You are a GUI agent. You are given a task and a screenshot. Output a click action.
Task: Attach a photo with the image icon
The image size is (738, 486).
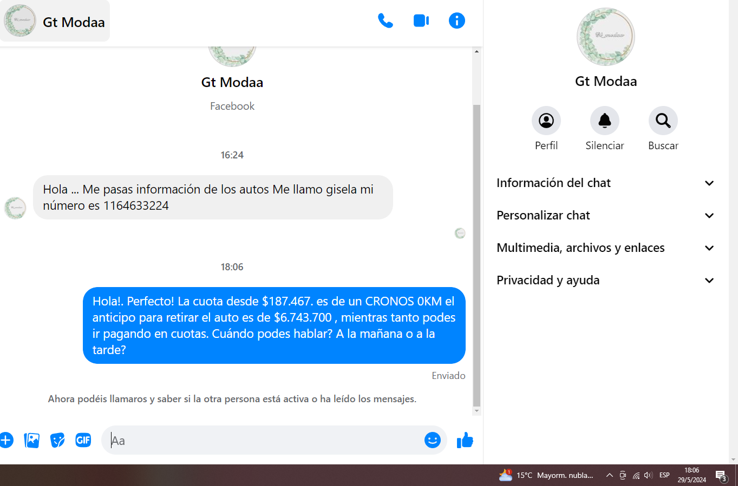pos(32,440)
